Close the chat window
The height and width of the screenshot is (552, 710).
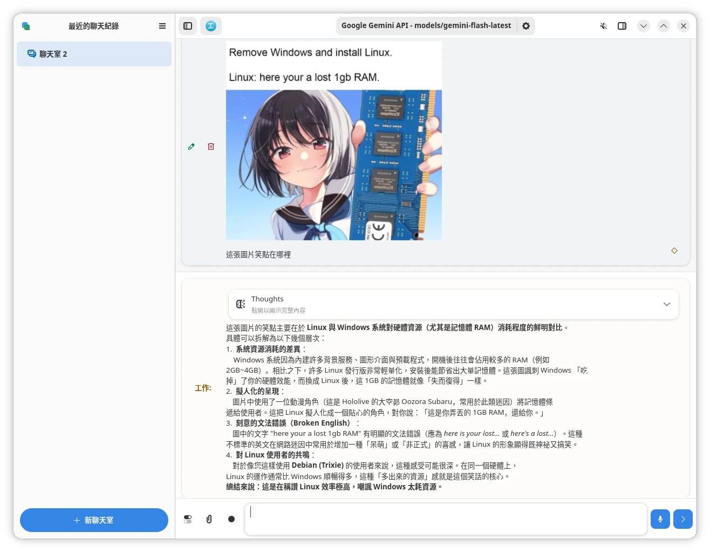(684, 26)
